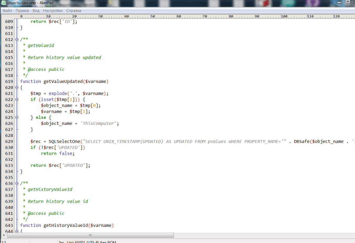Image resolution: width=355 pixels, height=243 pixels.
Task: Collapse the comment block starting at line 612
Action: [x=17, y=40]
